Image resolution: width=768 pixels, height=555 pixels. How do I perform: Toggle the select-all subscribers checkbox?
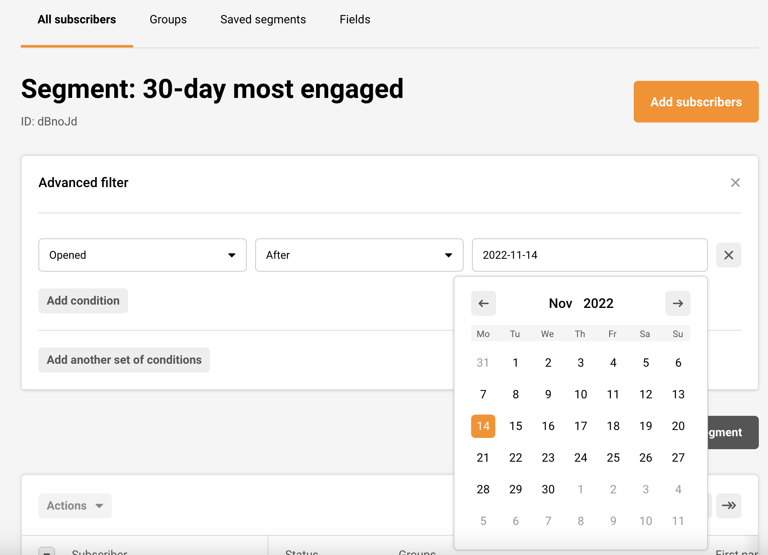tap(47, 551)
